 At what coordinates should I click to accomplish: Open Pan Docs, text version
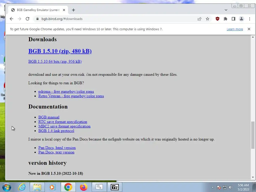point(56,152)
